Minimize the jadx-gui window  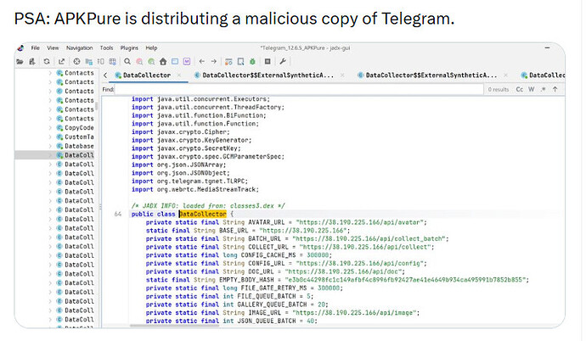click(547, 48)
